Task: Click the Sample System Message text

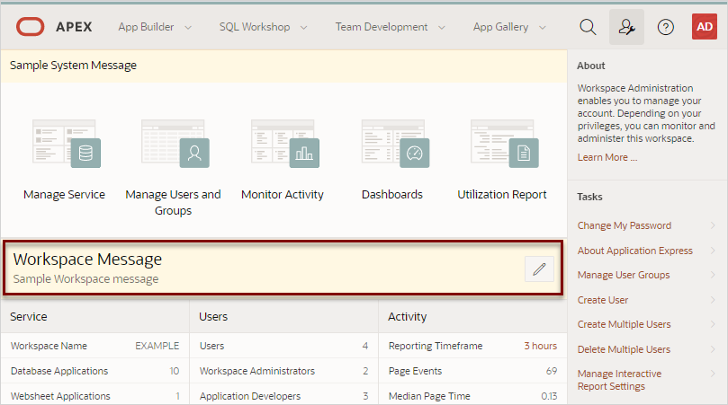Action: 74,66
